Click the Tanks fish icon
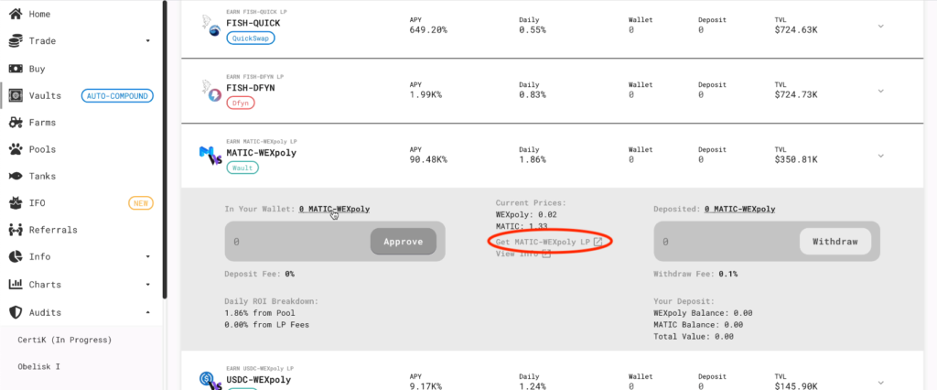This screenshot has width=937, height=390. pos(16,176)
